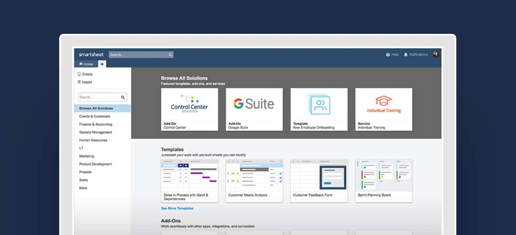This screenshot has width=516, height=235.
Task: Open the Individual Training service card
Action: (384, 109)
